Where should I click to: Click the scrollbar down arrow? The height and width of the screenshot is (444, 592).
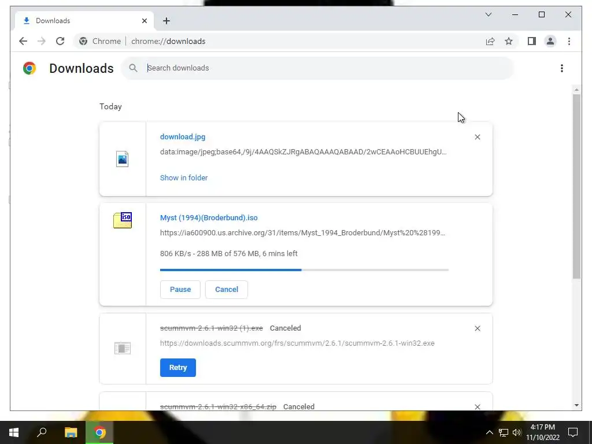coord(576,405)
